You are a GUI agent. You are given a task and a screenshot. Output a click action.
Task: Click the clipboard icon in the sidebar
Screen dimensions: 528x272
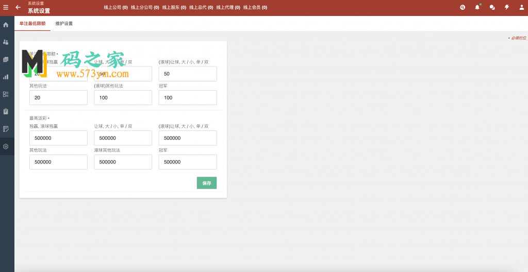click(x=6, y=111)
